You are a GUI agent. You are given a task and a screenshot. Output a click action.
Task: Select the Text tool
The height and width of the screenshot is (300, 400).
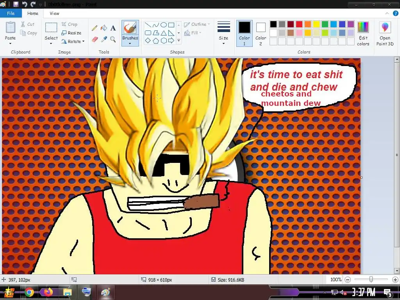(x=113, y=28)
